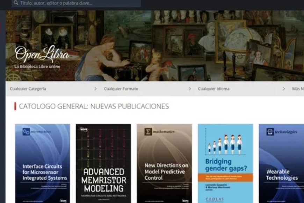Image resolution: width=304 pixels, height=203 pixels.
Task: Click the search magnifier icon
Action: point(16,3)
